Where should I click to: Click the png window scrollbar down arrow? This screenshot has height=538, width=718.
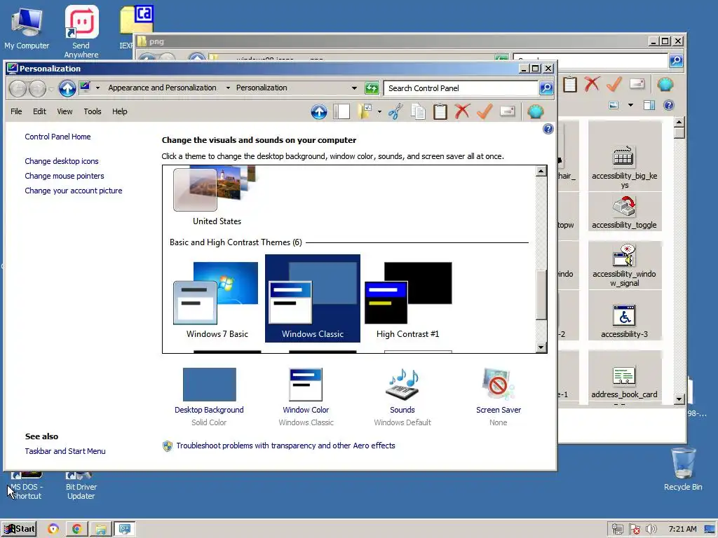click(x=679, y=399)
